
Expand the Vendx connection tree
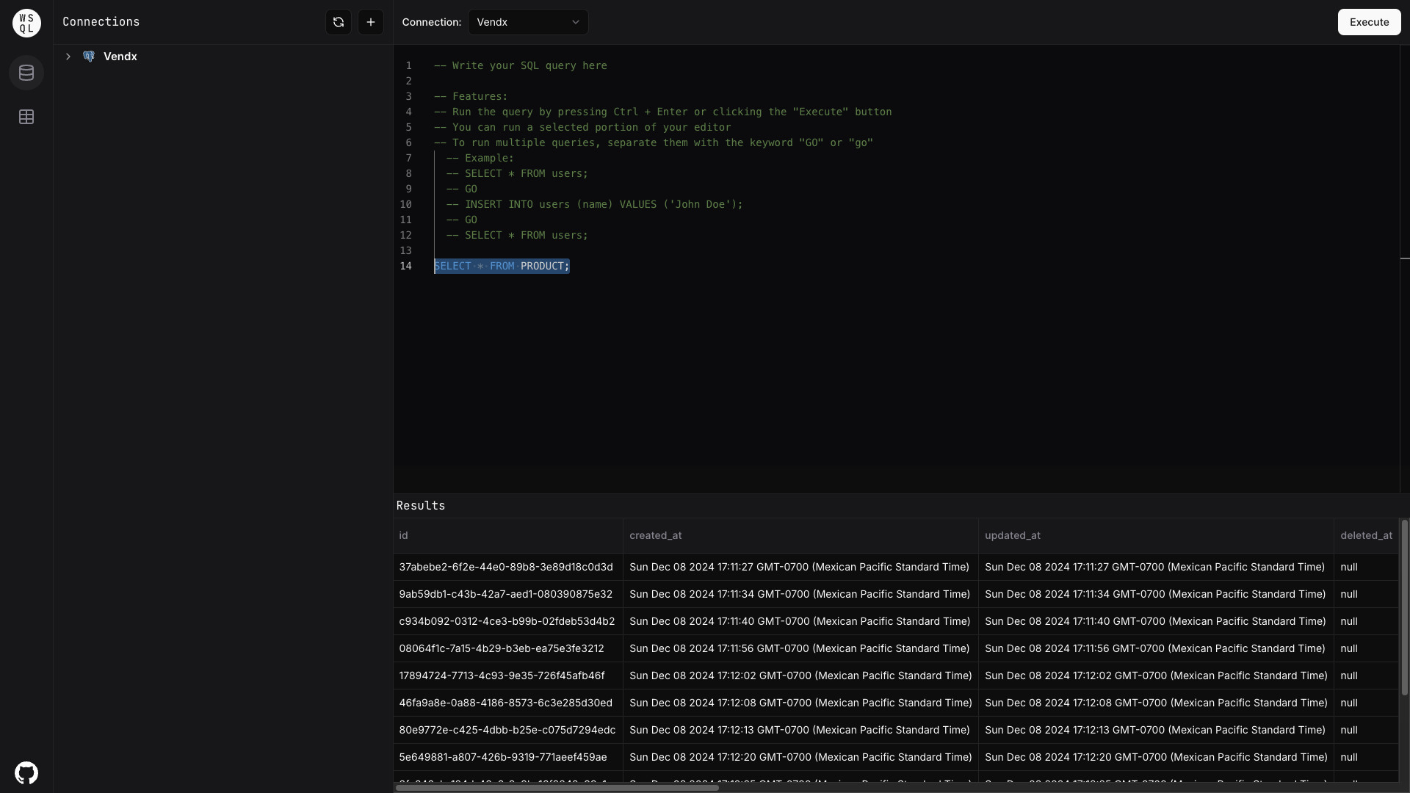click(x=68, y=56)
